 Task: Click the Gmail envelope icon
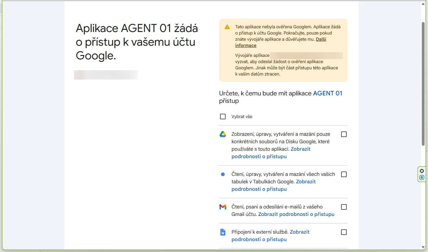coord(223,207)
